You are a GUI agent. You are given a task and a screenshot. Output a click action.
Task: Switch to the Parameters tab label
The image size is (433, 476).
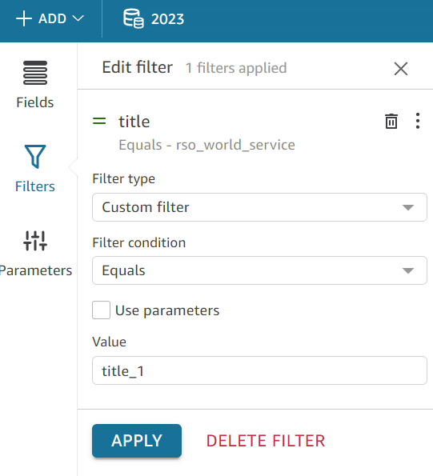pyautogui.click(x=36, y=270)
